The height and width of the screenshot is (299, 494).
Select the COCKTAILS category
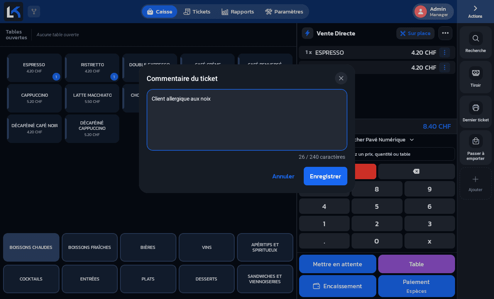click(x=31, y=279)
